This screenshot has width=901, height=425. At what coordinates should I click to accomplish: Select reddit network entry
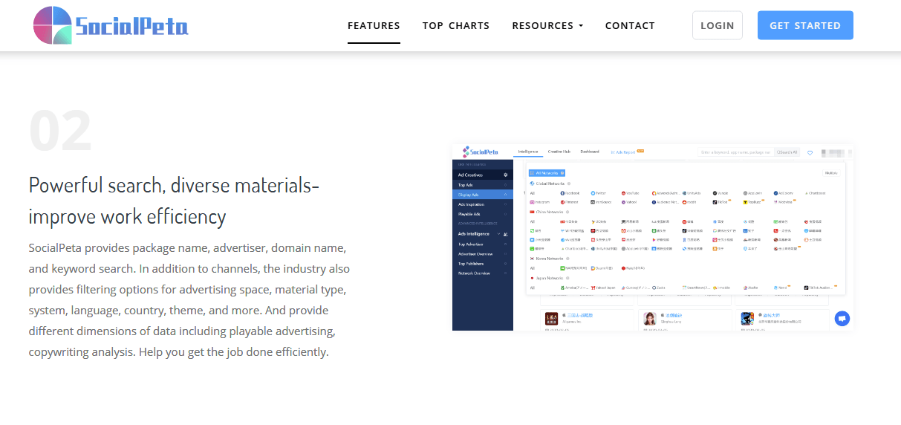689,202
